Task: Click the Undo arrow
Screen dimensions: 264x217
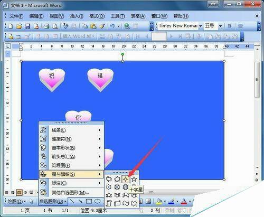Action: 112,26
